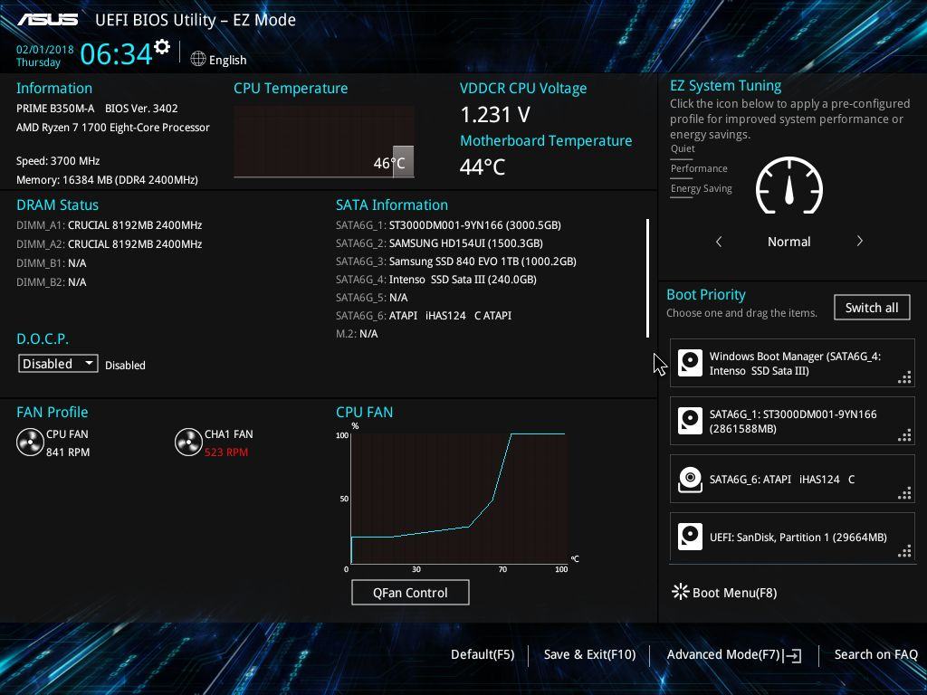Viewport: 927px width, 695px height.
Task: Click the 1.231 V voltage value
Action: tap(495, 115)
